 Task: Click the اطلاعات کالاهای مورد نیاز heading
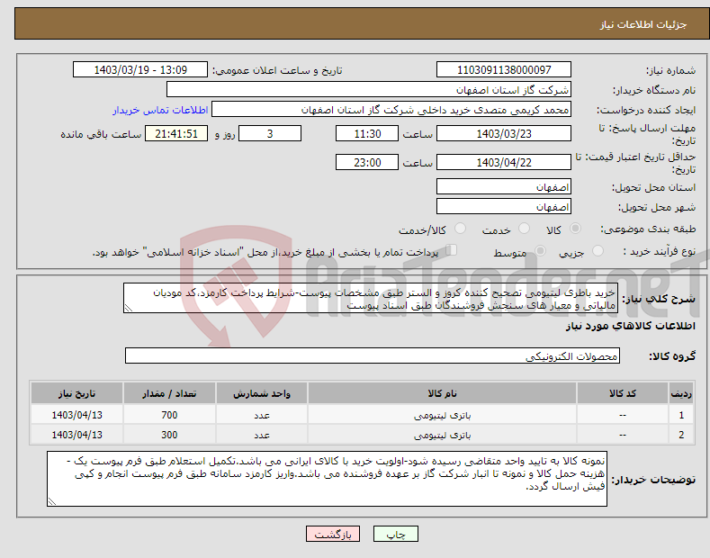[x=630, y=326]
